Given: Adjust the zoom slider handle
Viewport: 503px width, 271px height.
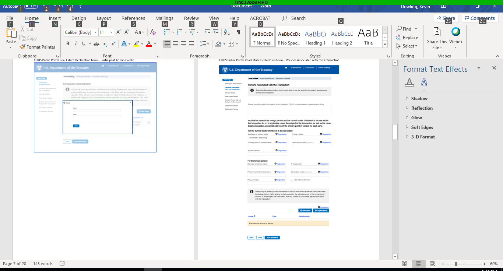Looking at the screenshot, I should click(x=456, y=264).
